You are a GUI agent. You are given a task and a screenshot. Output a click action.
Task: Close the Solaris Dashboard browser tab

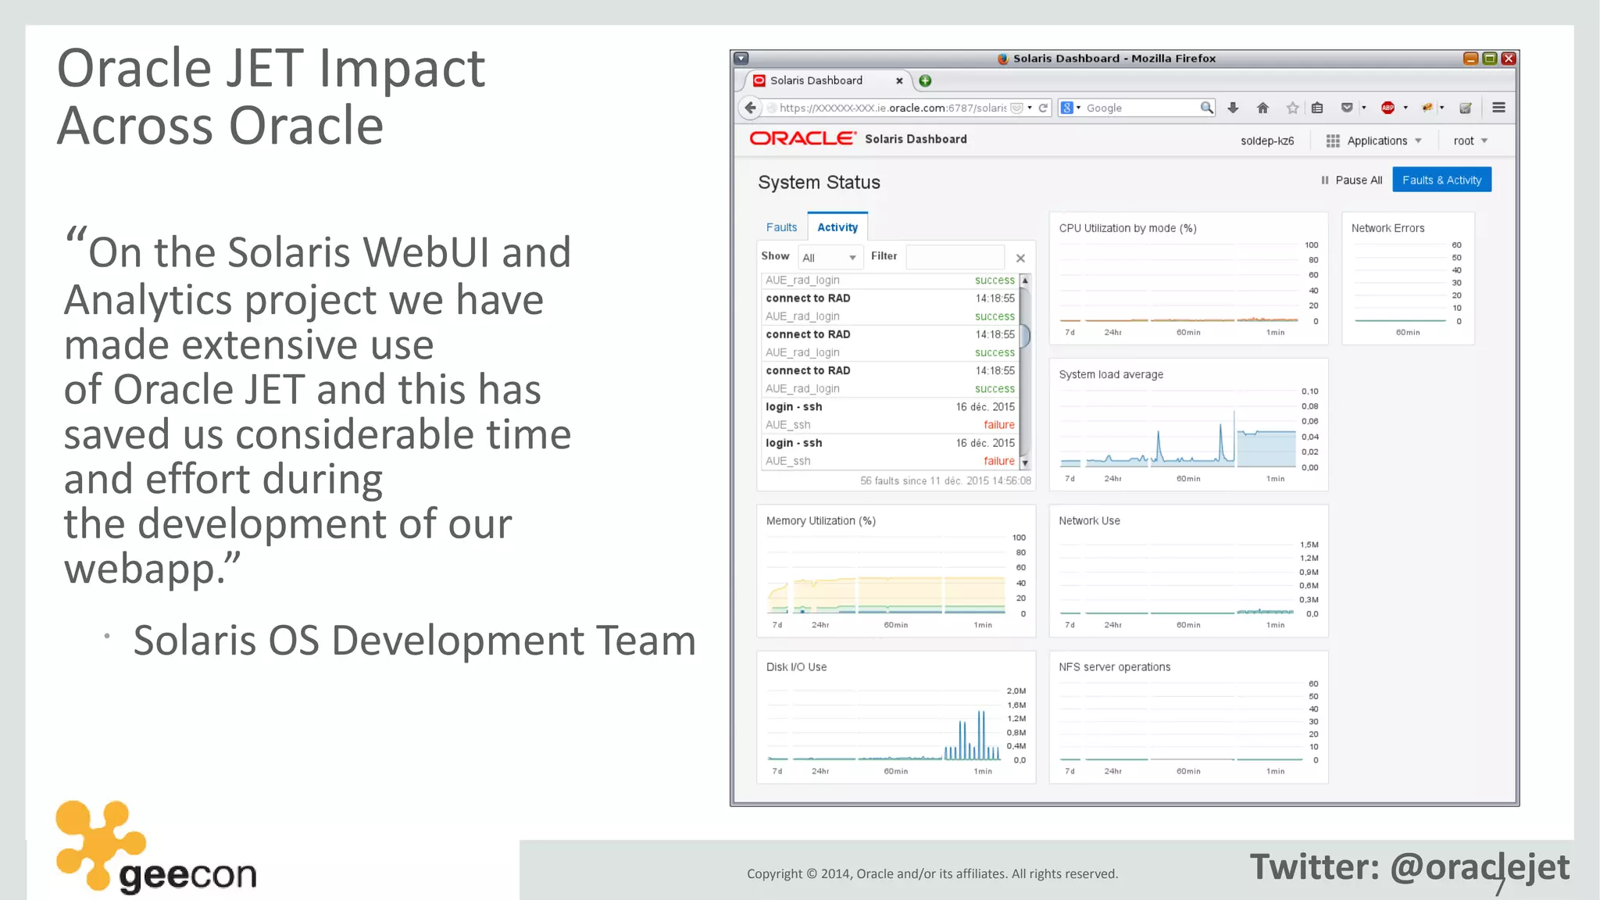coord(899,80)
